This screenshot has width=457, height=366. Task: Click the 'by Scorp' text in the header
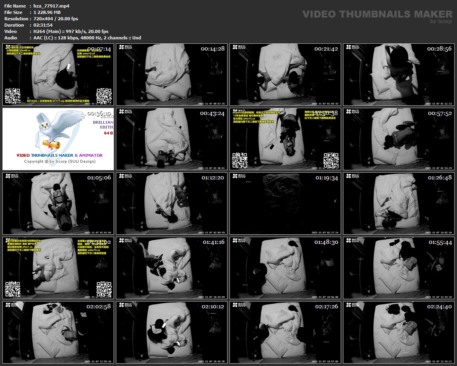[441, 22]
